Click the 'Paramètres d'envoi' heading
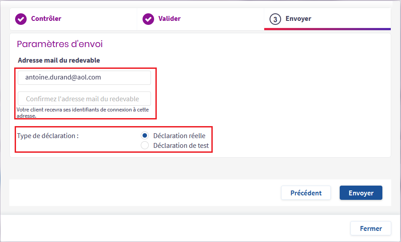 pos(60,44)
